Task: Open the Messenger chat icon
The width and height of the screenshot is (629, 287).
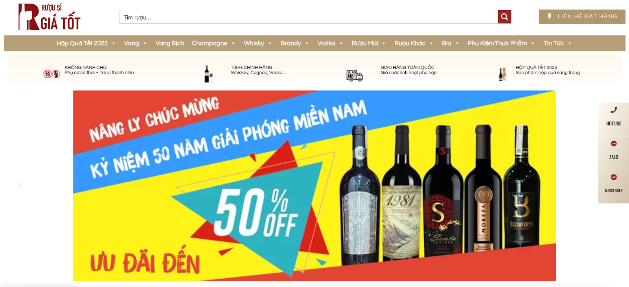Action: click(x=614, y=177)
